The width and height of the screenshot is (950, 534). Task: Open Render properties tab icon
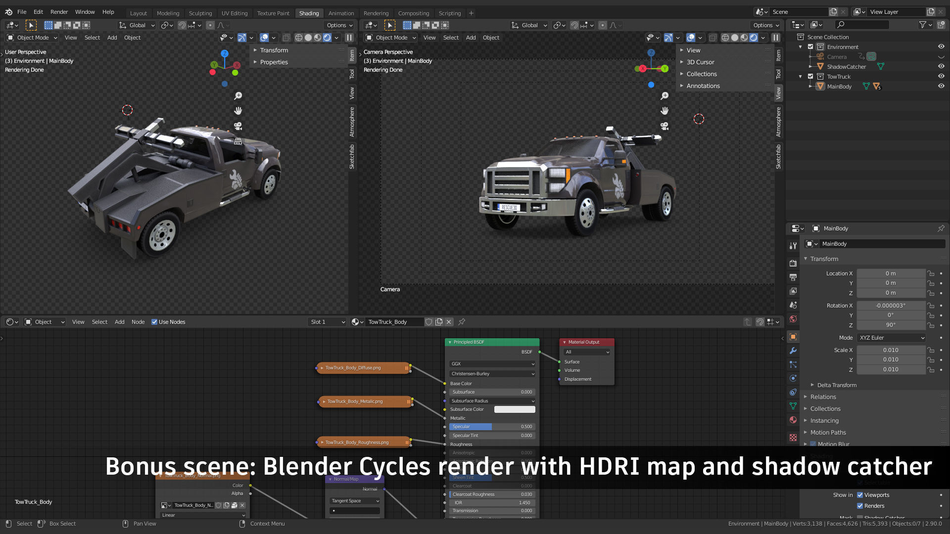tap(793, 263)
